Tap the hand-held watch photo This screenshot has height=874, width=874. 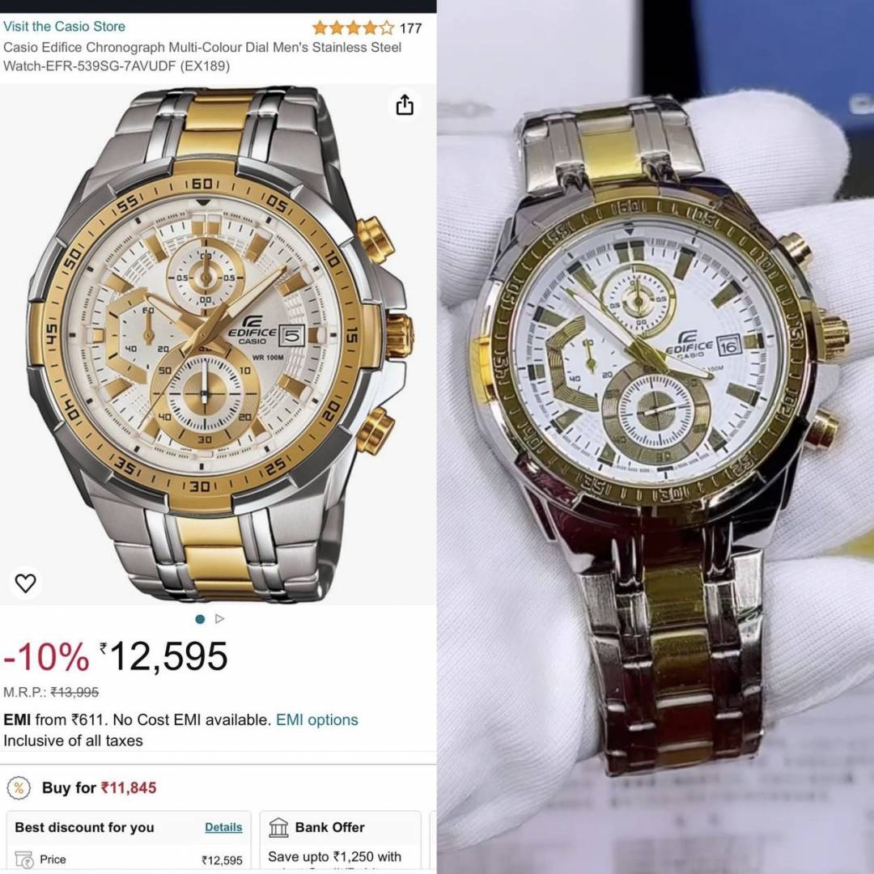coord(655,437)
